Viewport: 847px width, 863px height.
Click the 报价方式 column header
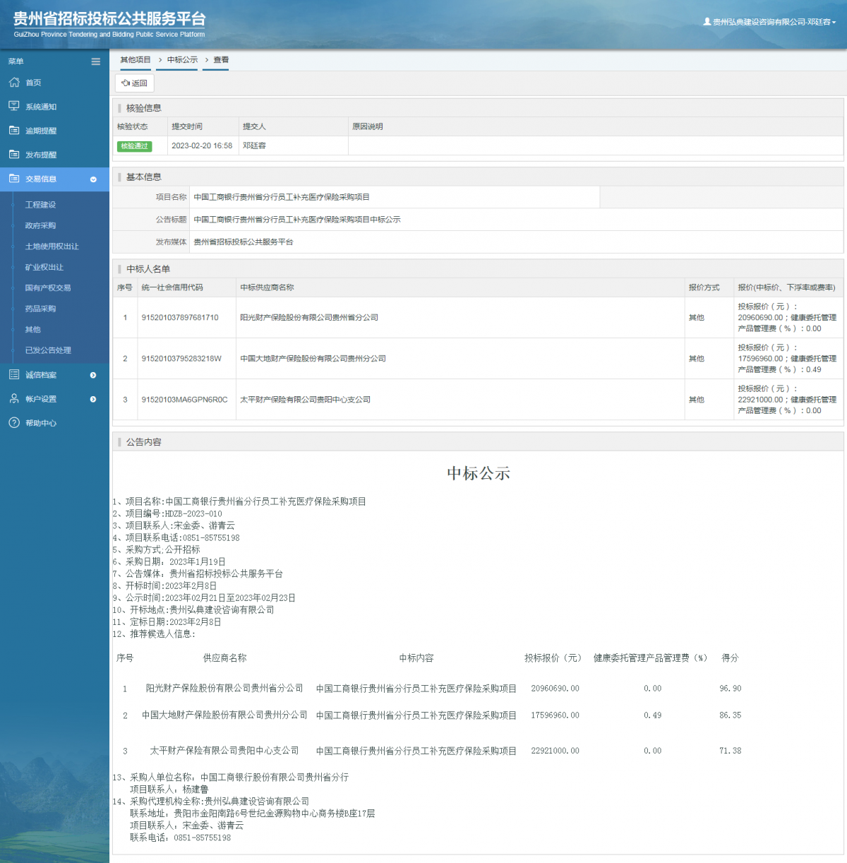point(704,287)
